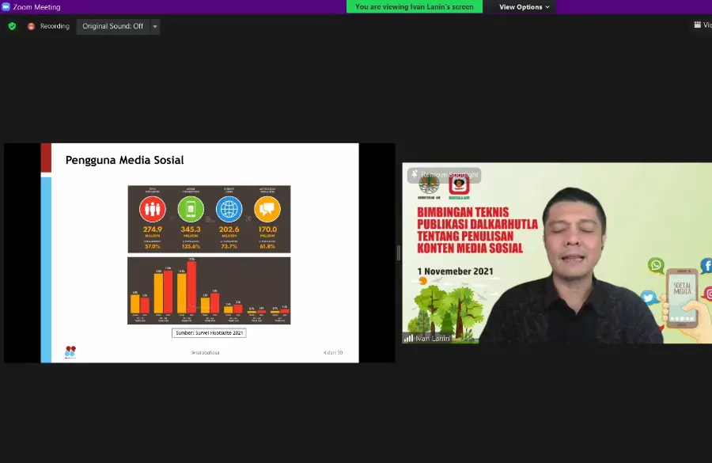Click the WhatsApp icon in the video background

click(x=656, y=265)
